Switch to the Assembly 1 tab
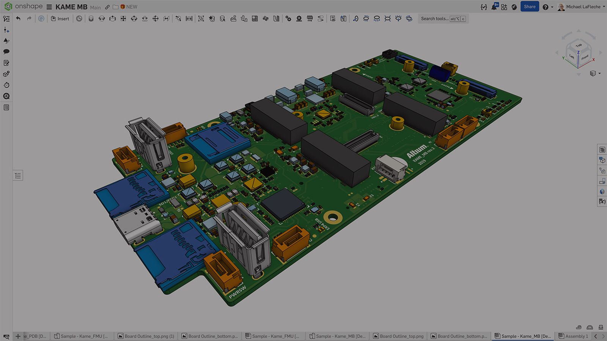607x341 pixels. [574, 336]
